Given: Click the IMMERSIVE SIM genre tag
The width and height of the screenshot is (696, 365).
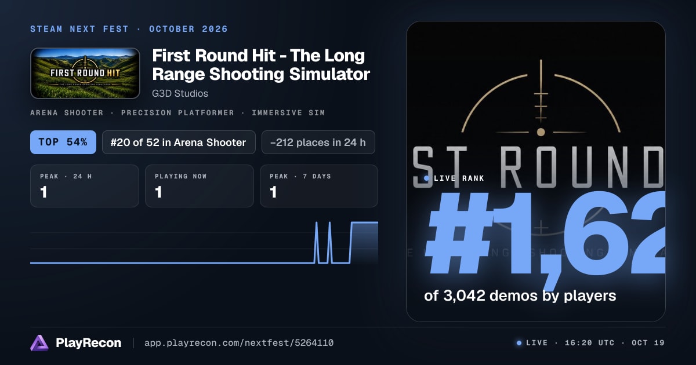Looking at the screenshot, I should click(288, 113).
